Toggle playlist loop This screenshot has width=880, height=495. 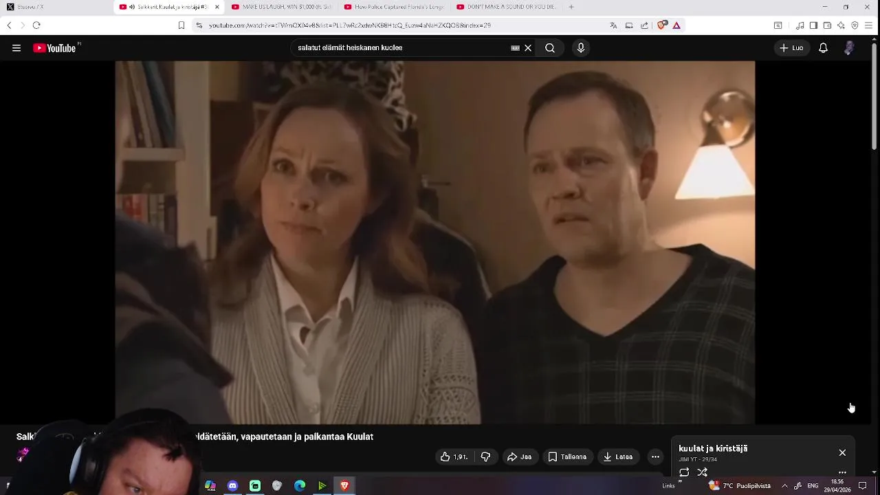tap(684, 472)
